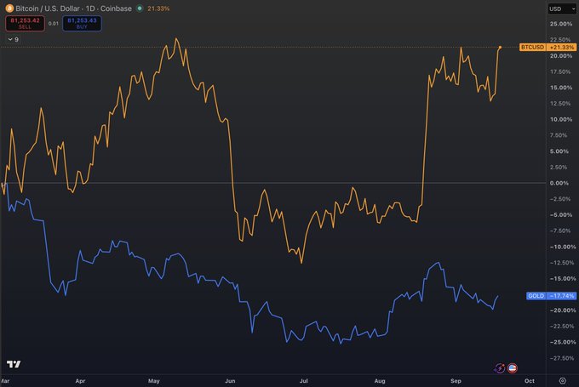The height and width of the screenshot is (387, 579).
Task: Click the Oct label on time axis
Action: (530, 381)
